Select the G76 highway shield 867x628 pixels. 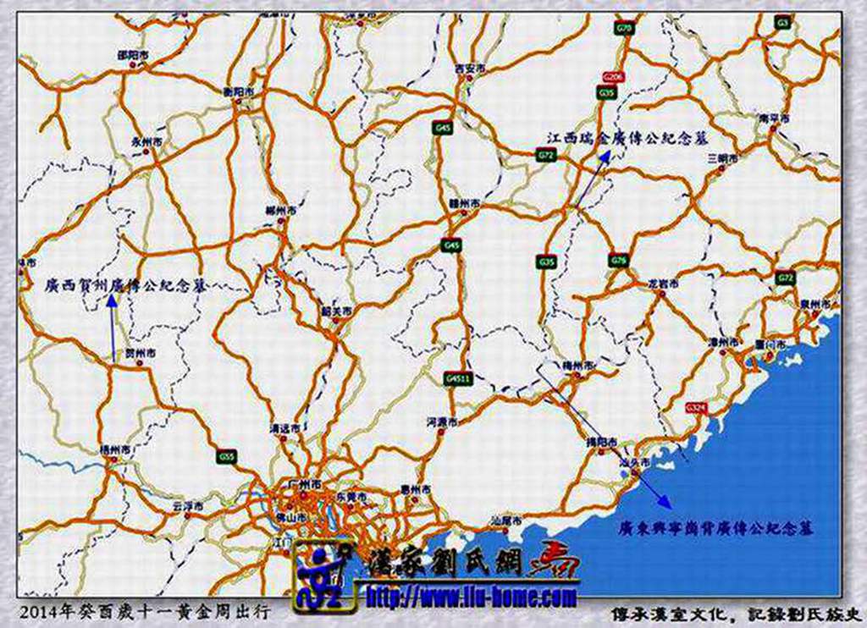click(x=618, y=260)
